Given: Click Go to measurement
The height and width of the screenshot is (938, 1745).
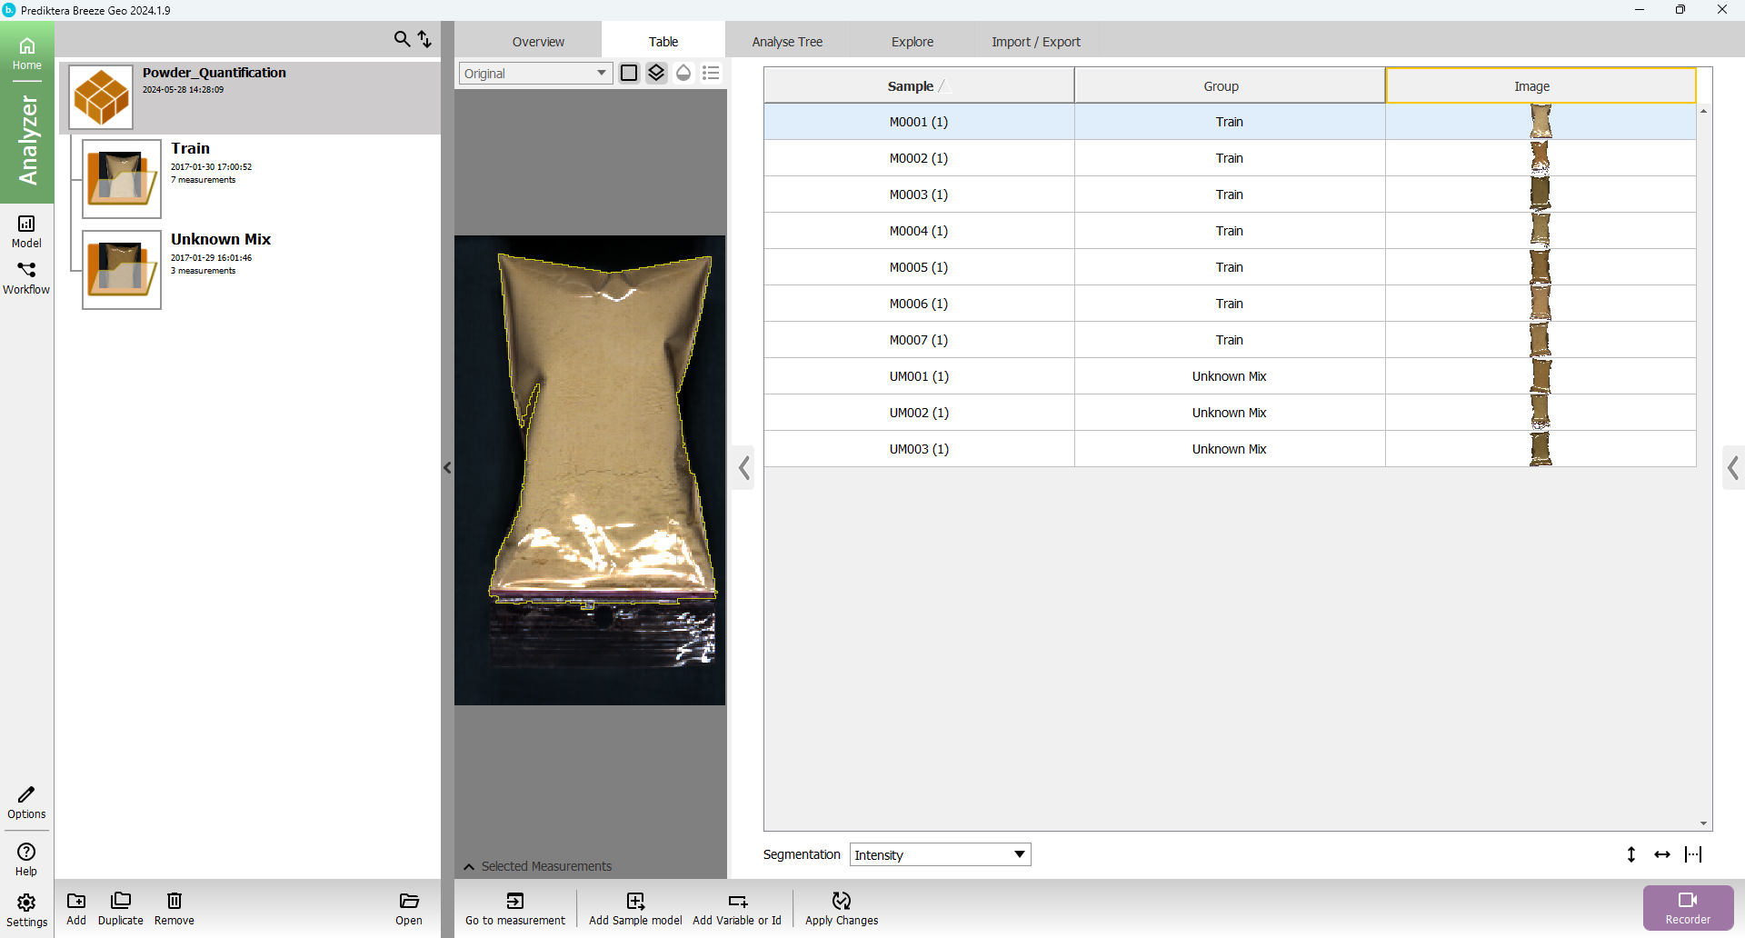Looking at the screenshot, I should 515,901.
